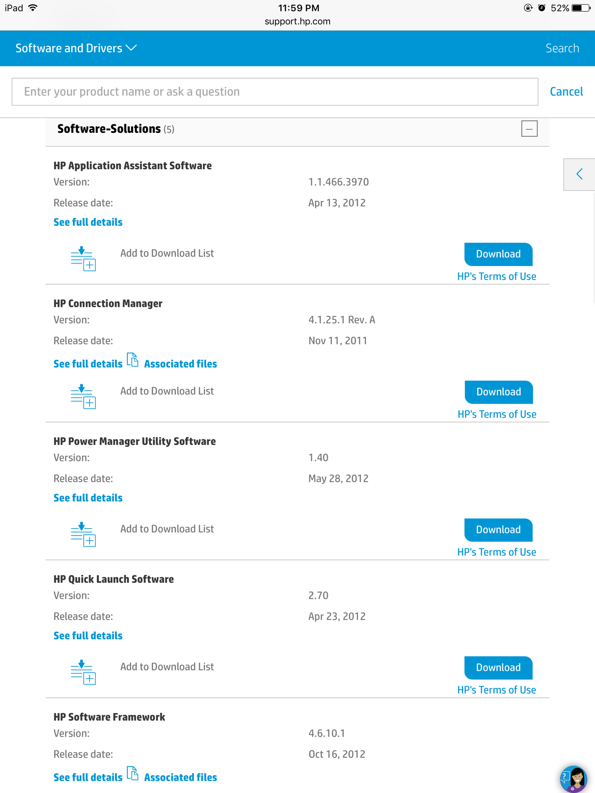Screen dimensions: 595x793
Task: Open Associated files for HP Connection Manager
Action: click(180, 364)
